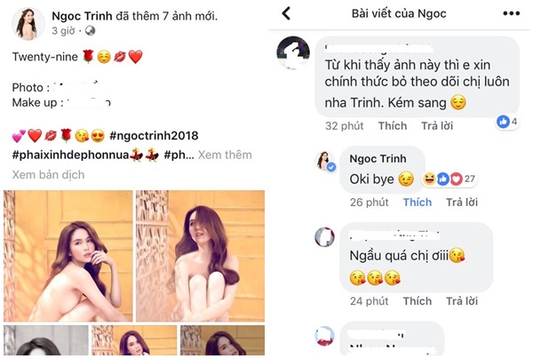The width and height of the screenshot is (533, 359).
Task: Unlike the Oki bye comment via blue Thích
Action: tap(417, 203)
